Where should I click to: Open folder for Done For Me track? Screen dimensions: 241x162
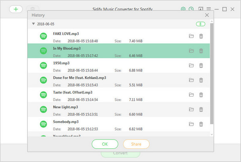tap(191, 80)
